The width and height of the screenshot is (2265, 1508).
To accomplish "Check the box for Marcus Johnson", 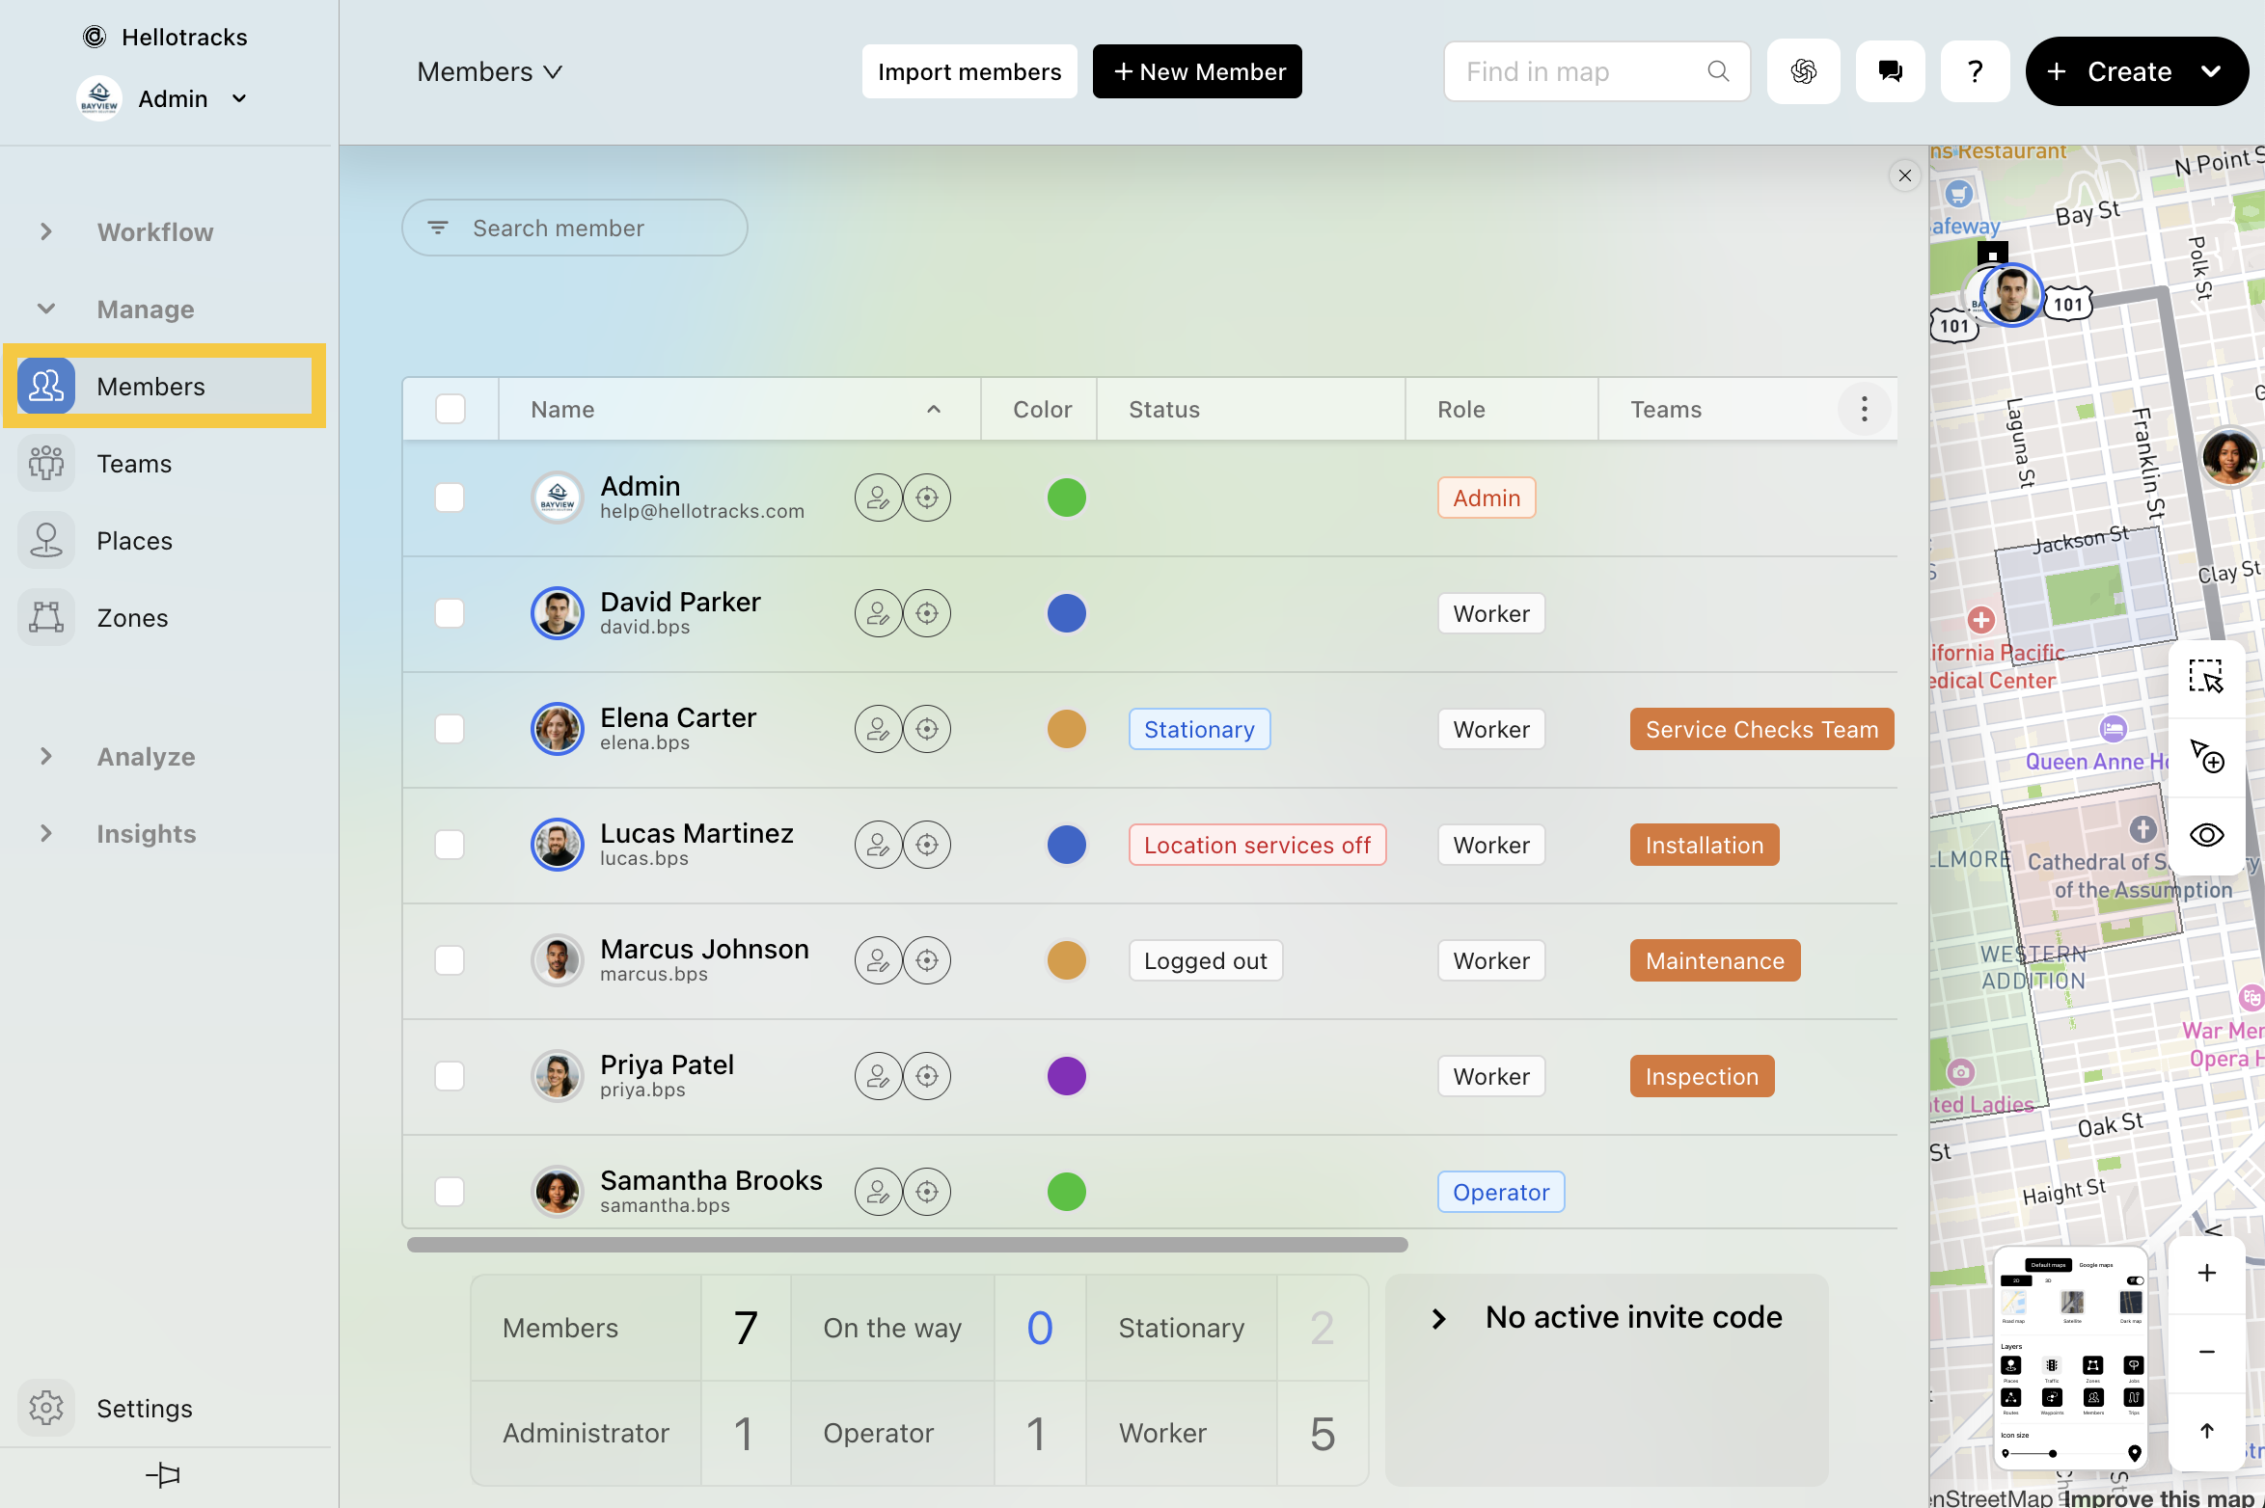I will (x=450, y=960).
